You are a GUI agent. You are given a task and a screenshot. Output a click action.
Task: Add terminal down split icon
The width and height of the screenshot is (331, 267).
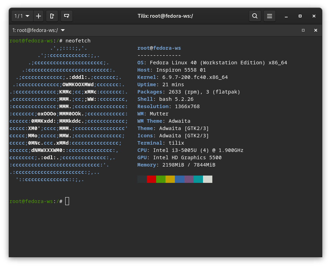[x=67, y=16]
